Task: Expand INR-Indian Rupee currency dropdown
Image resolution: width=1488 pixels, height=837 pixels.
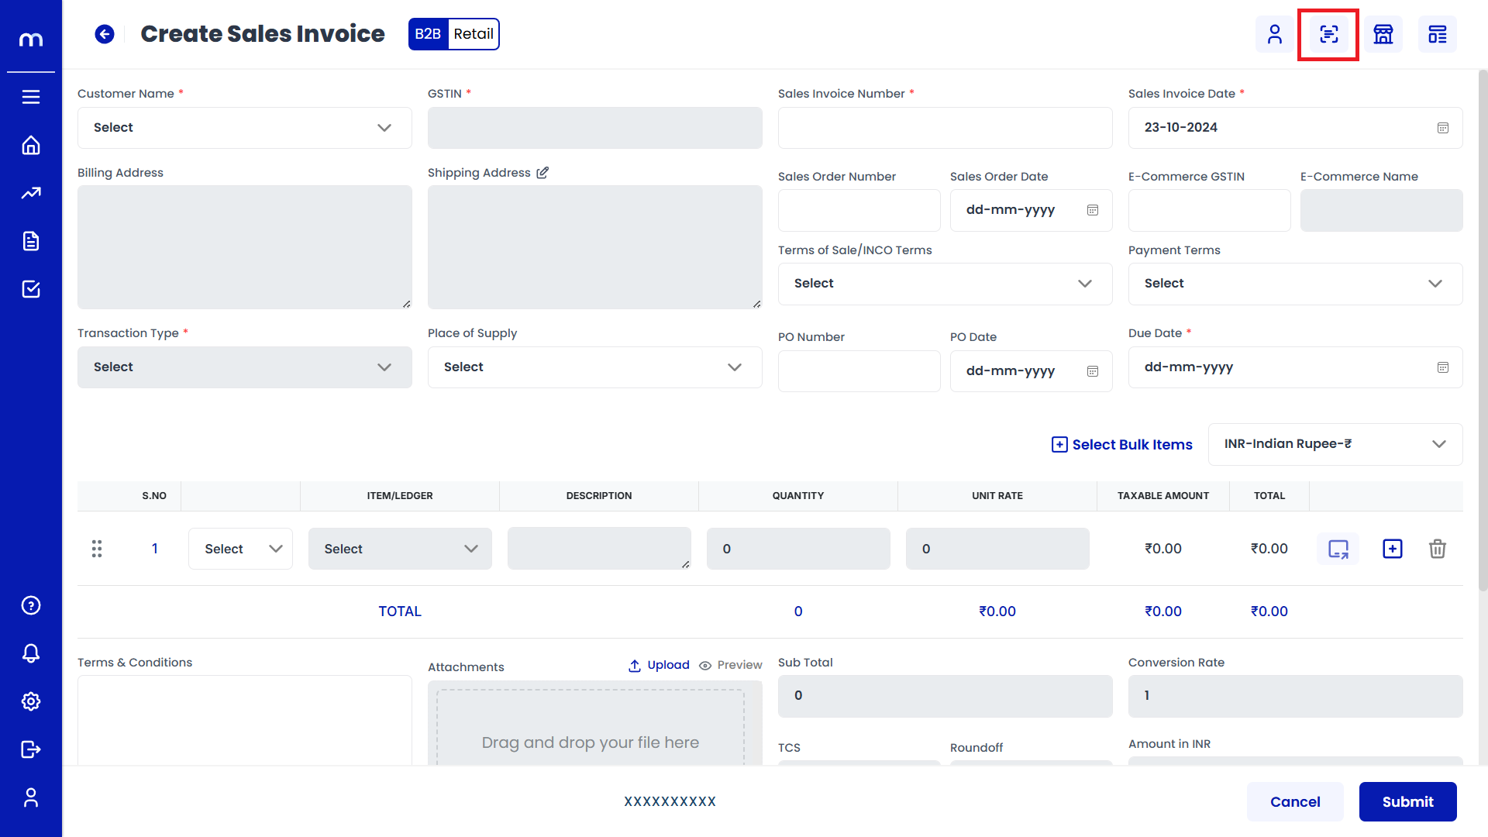Action: tap(1335, 444)
